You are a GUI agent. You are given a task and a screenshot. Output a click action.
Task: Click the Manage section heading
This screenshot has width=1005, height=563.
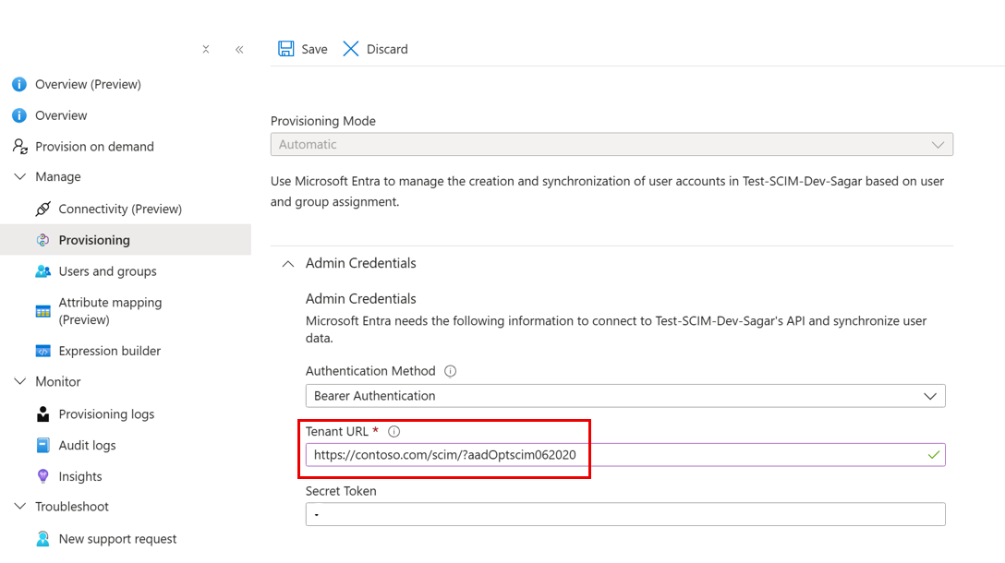pos(57,176)
